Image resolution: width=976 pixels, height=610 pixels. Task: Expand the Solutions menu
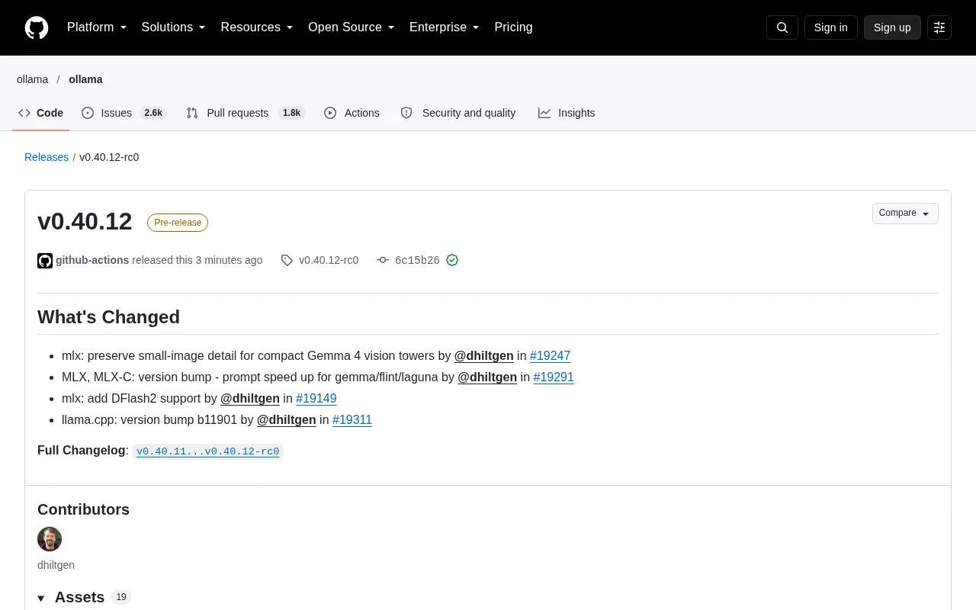pos(174,27)
